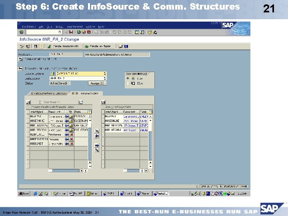Click the select-all box in left table header
Viewport: 288px width, 216px height.
coord(28,112)
